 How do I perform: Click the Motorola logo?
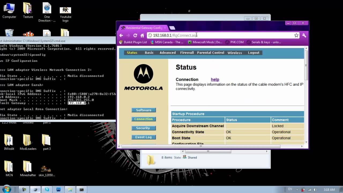(143, 77)
